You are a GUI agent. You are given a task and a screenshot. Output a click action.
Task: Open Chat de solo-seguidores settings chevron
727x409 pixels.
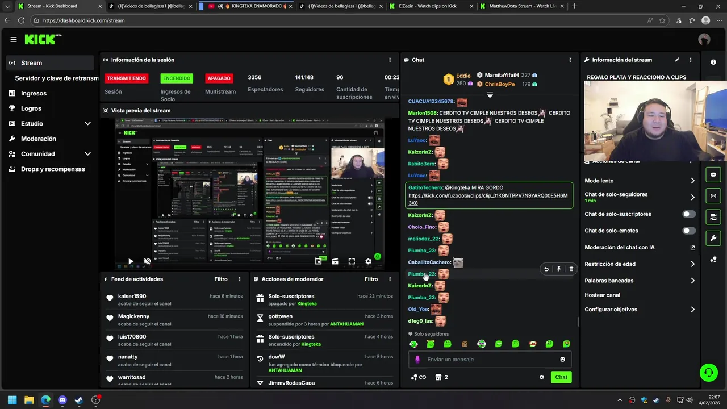coord(692,197)
